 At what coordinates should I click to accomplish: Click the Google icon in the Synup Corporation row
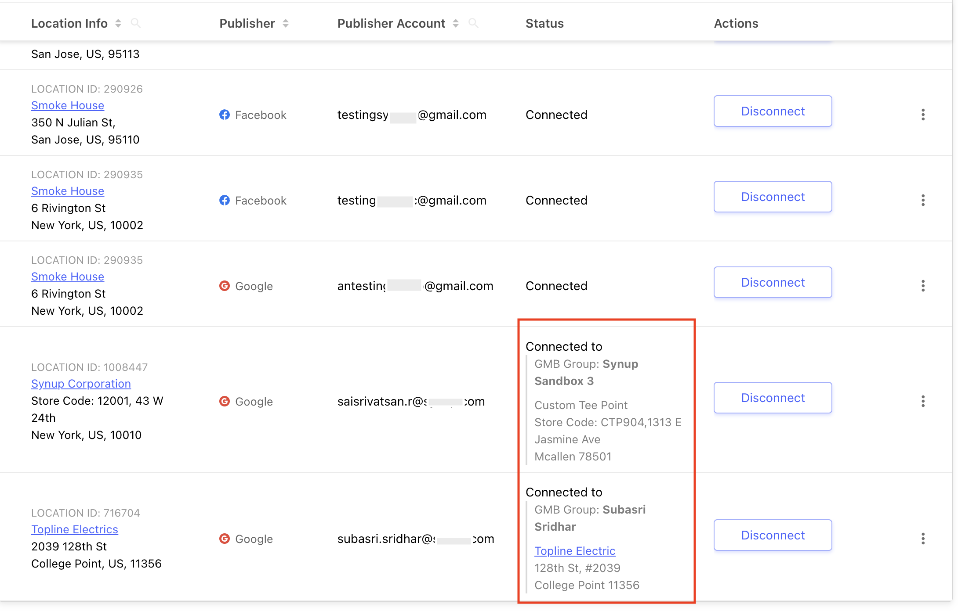click(225, 401)
